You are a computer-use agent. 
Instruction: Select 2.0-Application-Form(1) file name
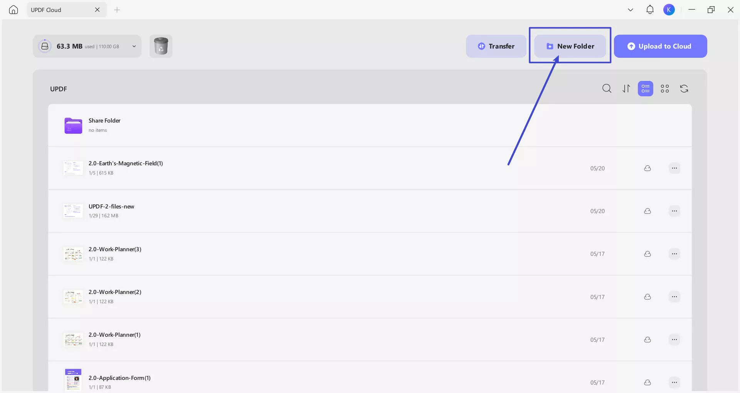pyautogui.click(x=119, y=378)
